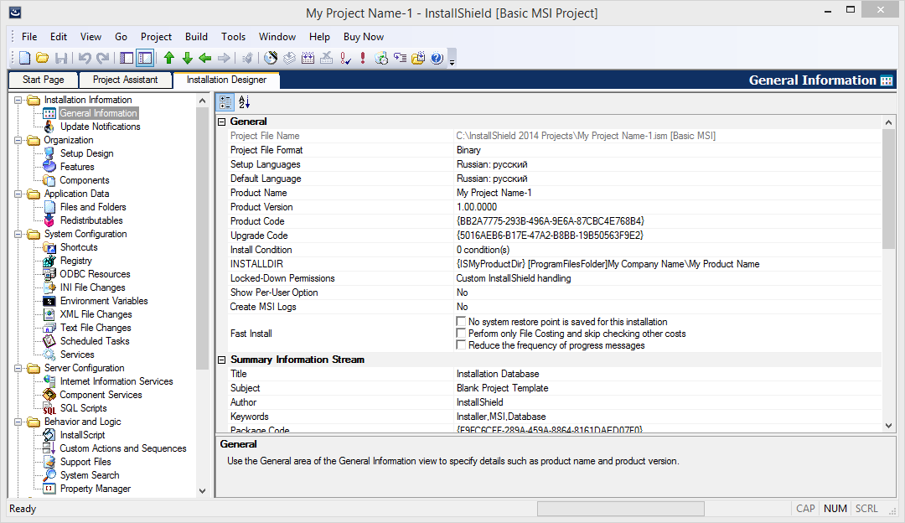Click the red exclamation mark toolbar icon
This screenshot has width=905, height=523.
[x=363, y=58]
